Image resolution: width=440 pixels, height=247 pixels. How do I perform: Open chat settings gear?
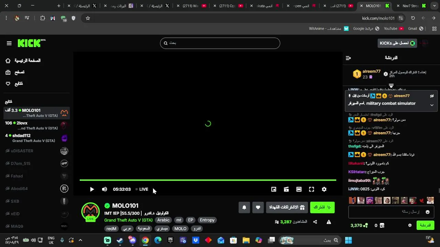coord(410,225)
